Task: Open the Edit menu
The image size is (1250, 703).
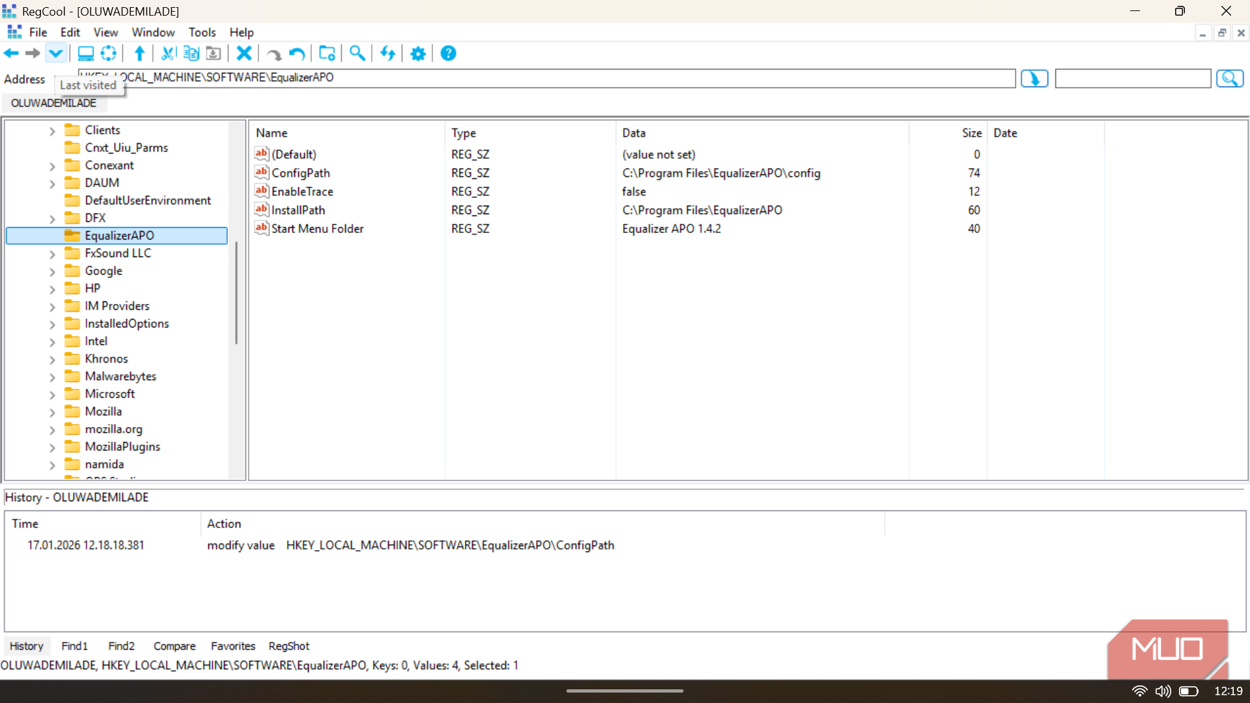Action: tap(70, 33)
